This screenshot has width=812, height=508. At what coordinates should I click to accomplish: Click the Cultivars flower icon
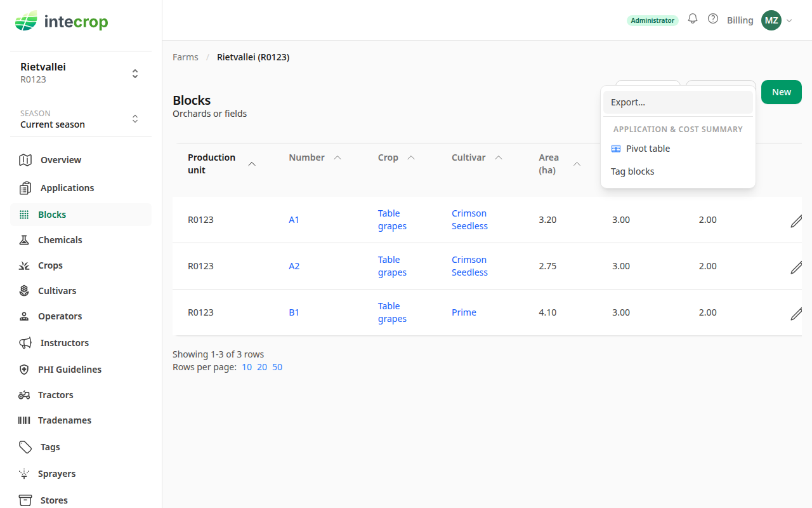[24, 291]
